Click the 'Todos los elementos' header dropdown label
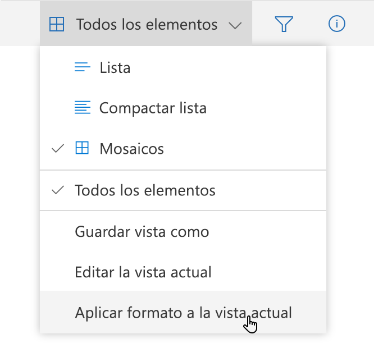This screenshot has width=374, height=348. pyautogui.click(x=147, y=25)
